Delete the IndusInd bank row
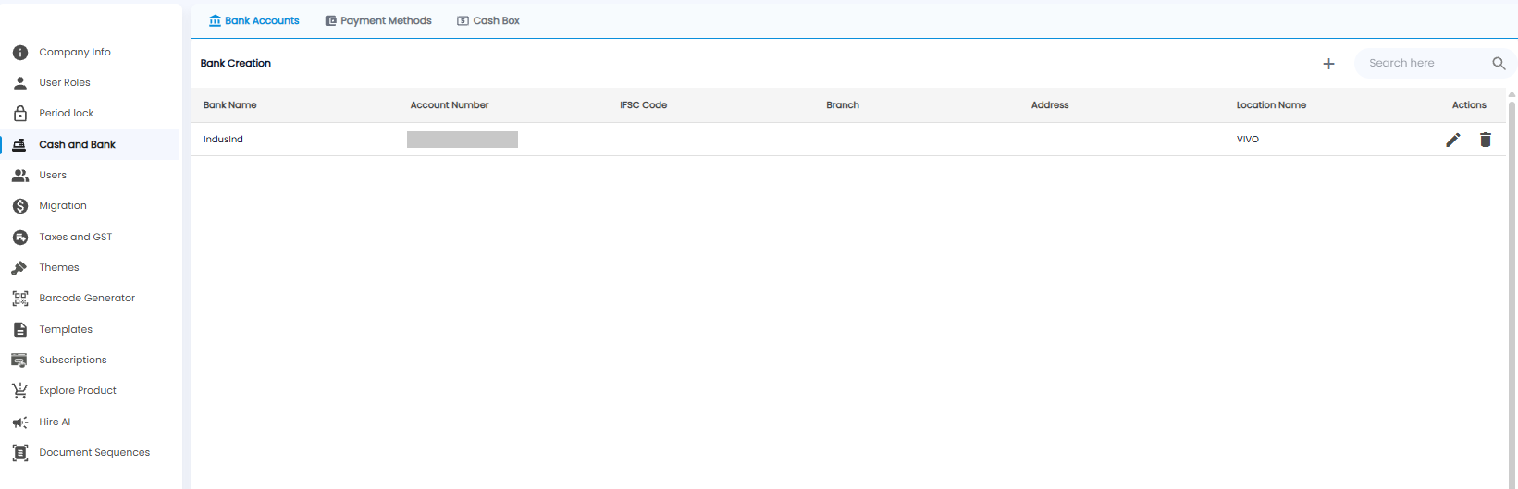 tap(1486, 140)
